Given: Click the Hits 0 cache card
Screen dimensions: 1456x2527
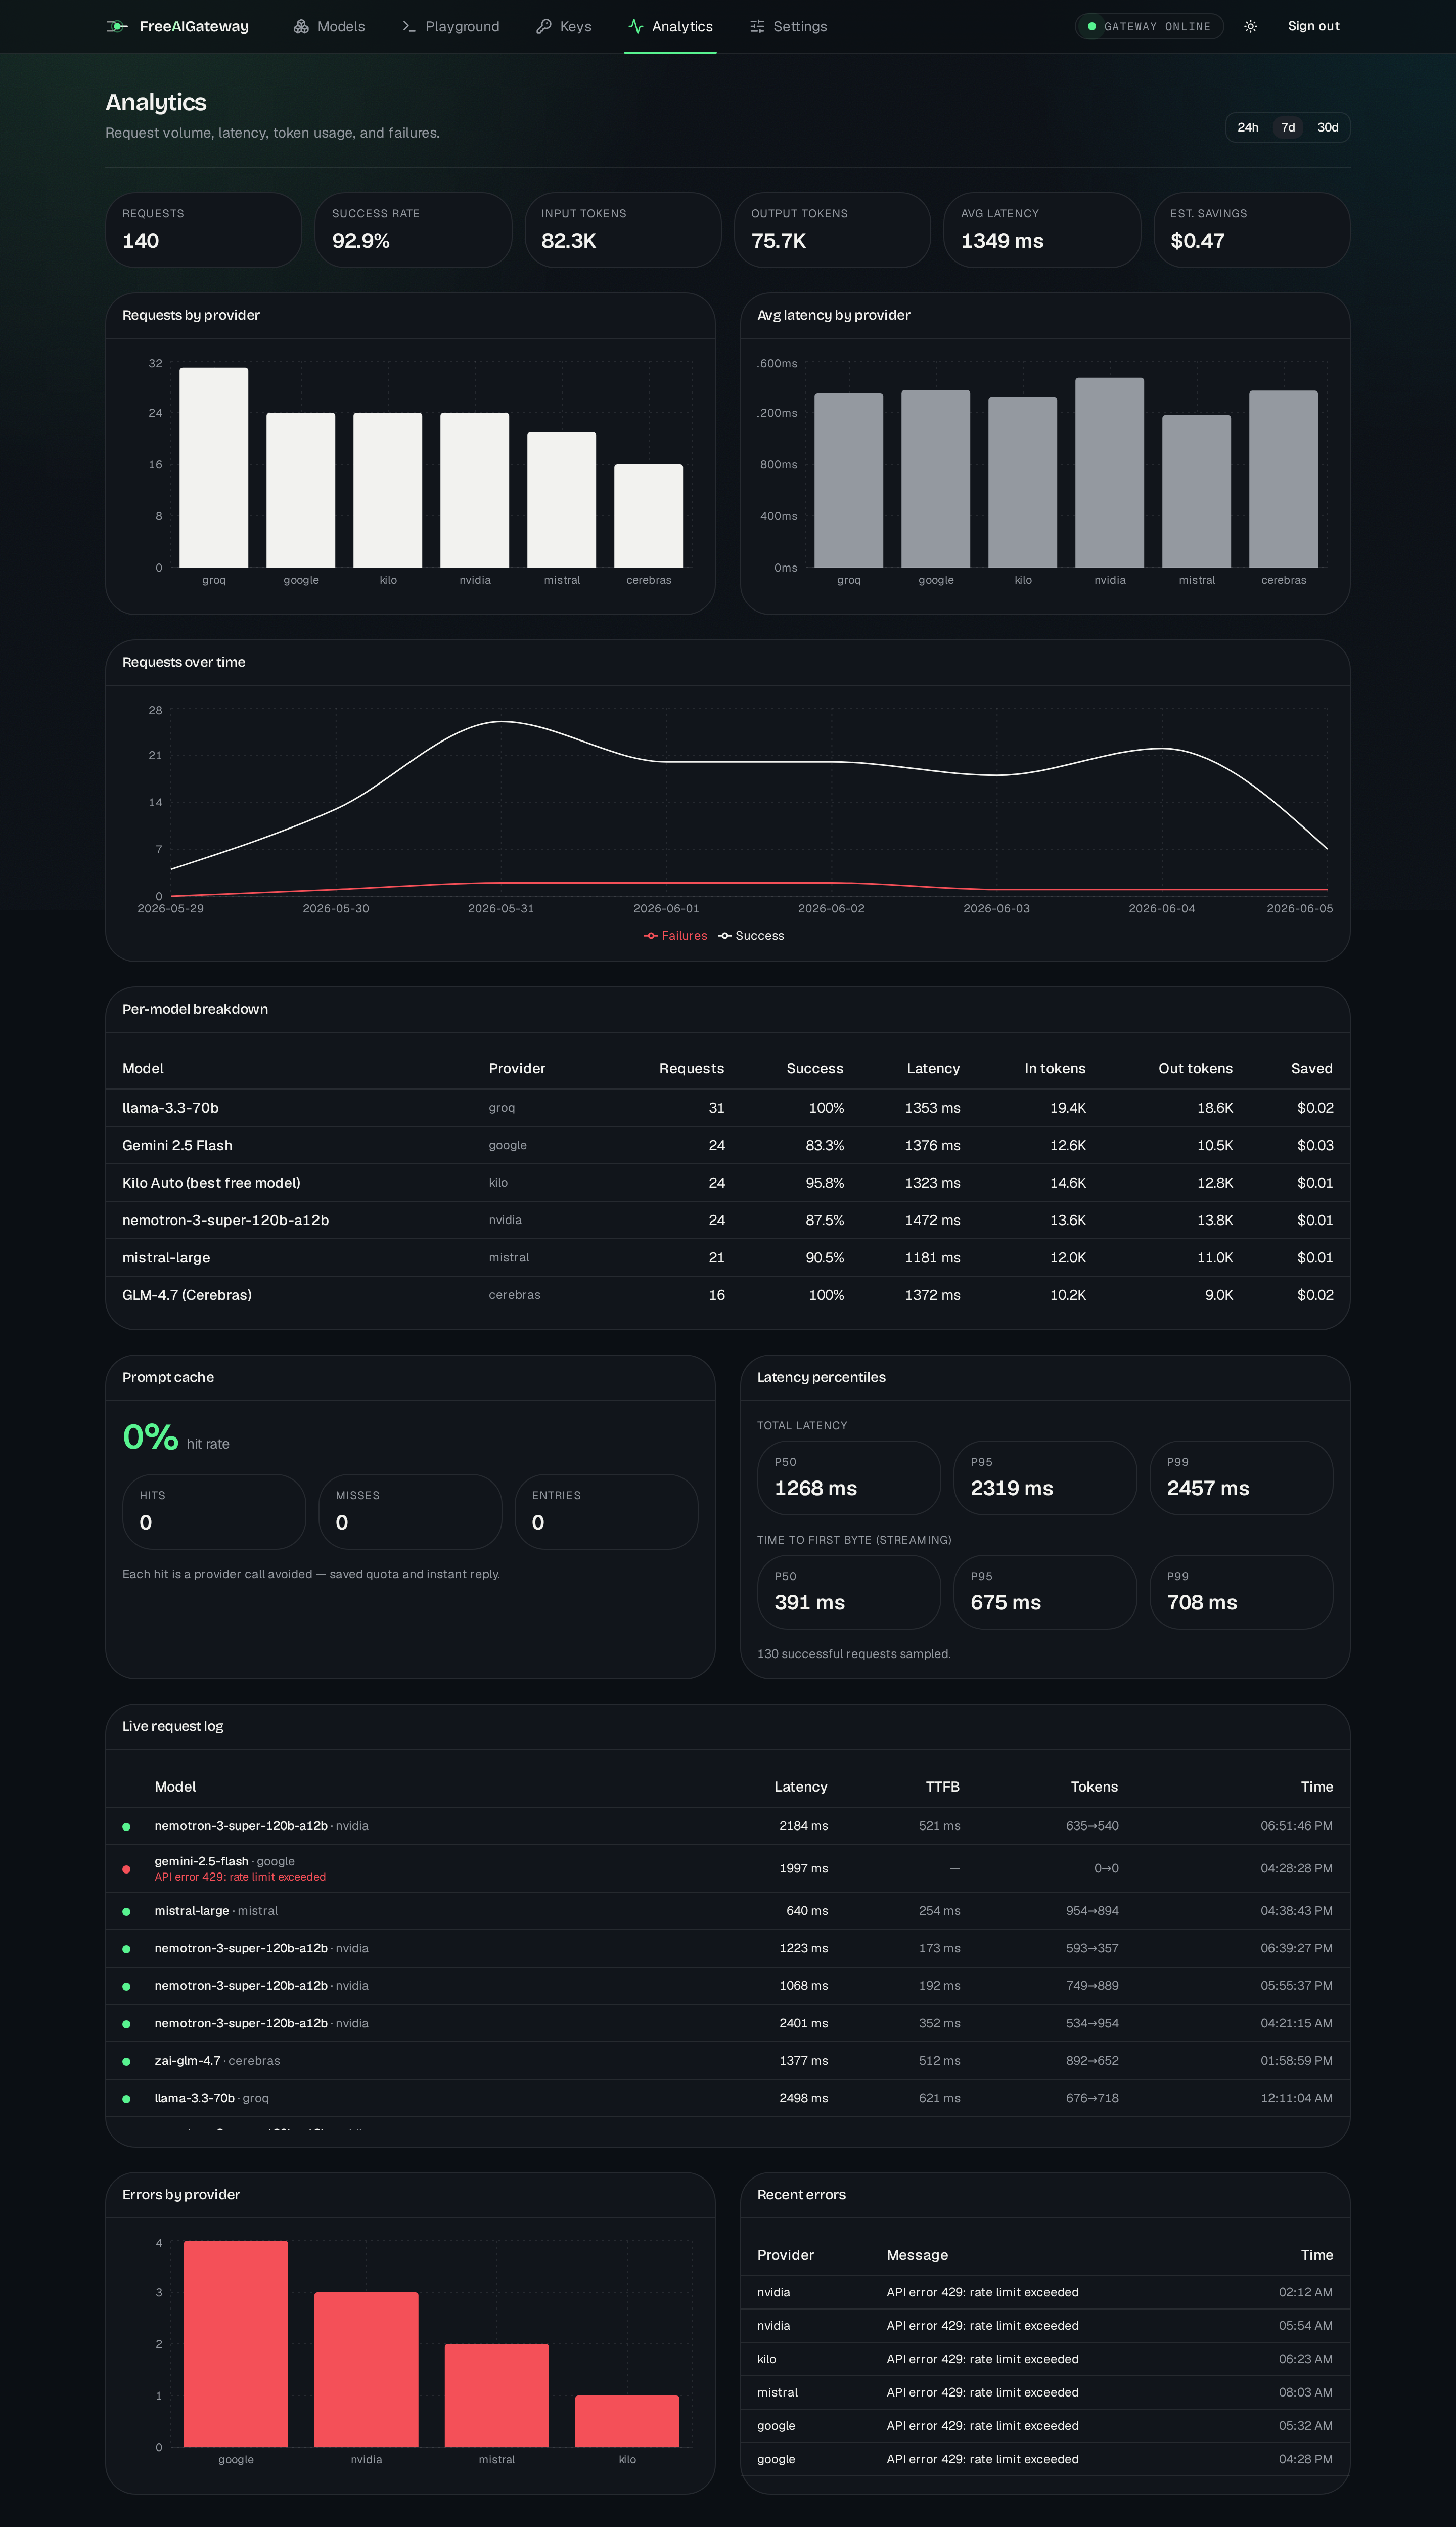Looking at the screenshot, I should tap(214, 1512).
